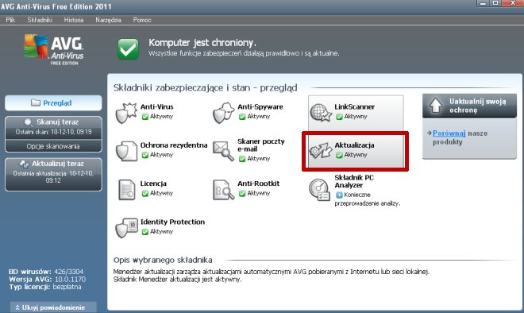Open the Skaner poczty e-mail icon
This screenshot has height=313, width=524.
pyautogui.click(x=224, y=151)
